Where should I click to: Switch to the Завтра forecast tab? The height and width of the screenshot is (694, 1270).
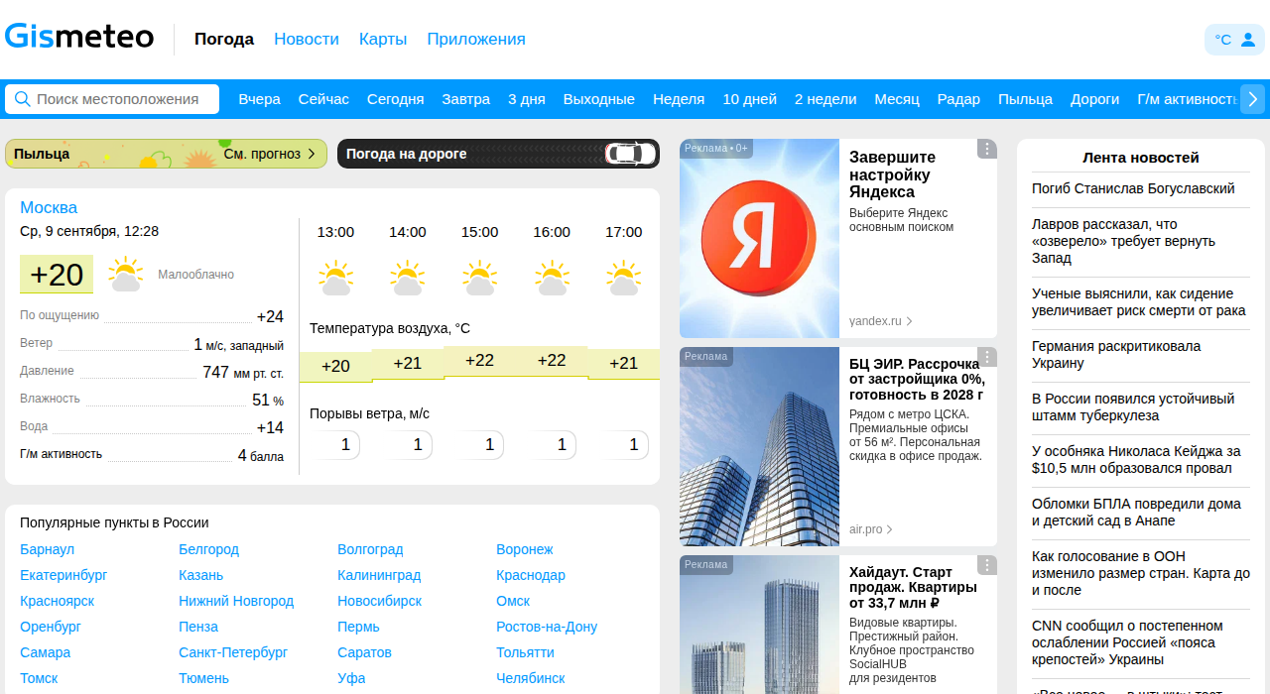(466, 99)
